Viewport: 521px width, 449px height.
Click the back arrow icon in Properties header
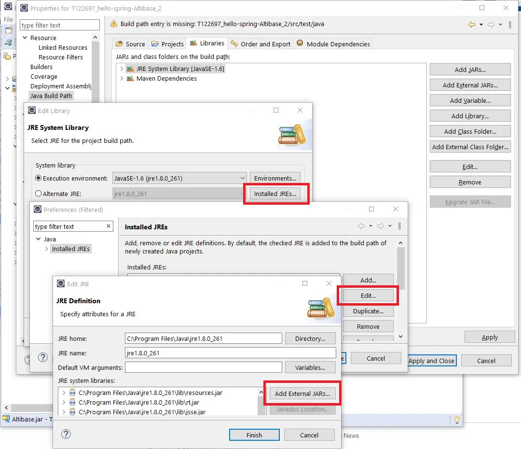coord(471,24)
